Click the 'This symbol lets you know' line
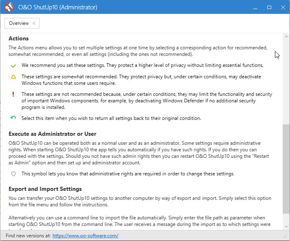This screenshot has width=290, height=241. click(128, 174)
